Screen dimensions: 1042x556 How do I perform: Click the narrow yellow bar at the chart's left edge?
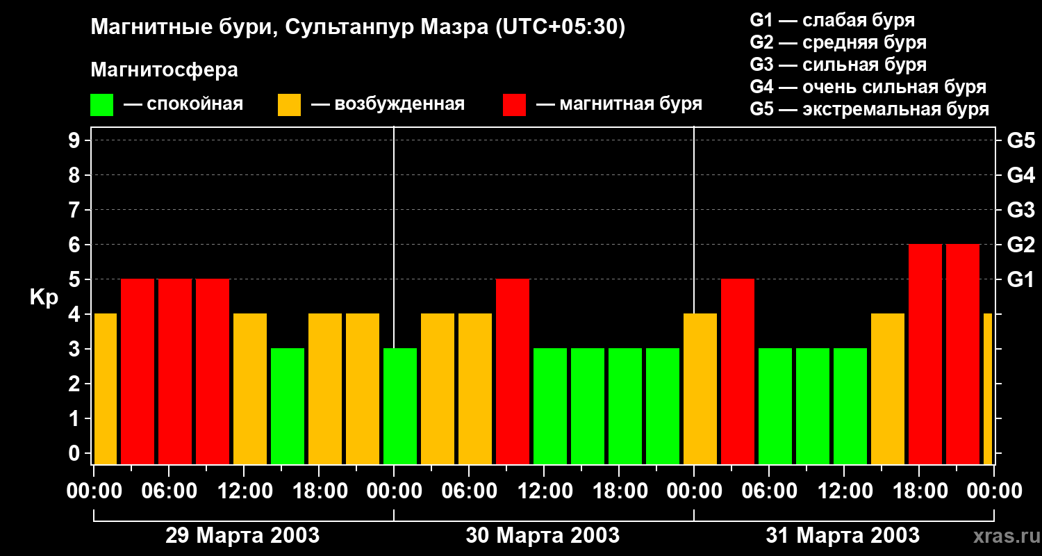coord(105,389)
